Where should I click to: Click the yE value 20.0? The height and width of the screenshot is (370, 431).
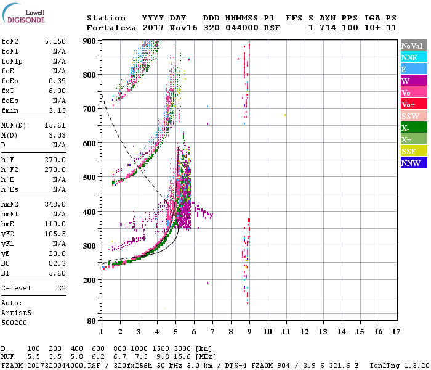coord(57,253)
